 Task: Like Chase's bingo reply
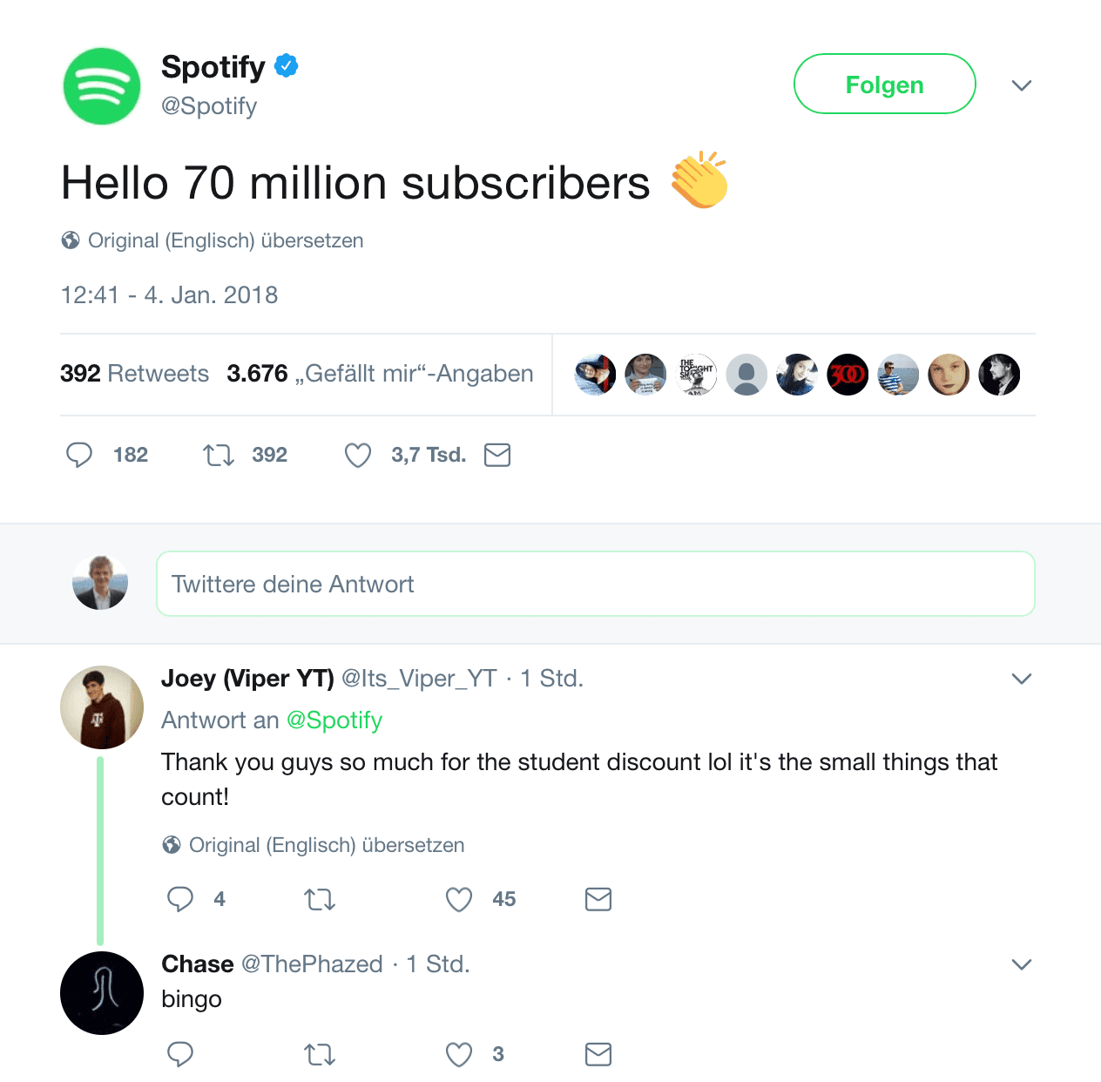pos(459,1054)
